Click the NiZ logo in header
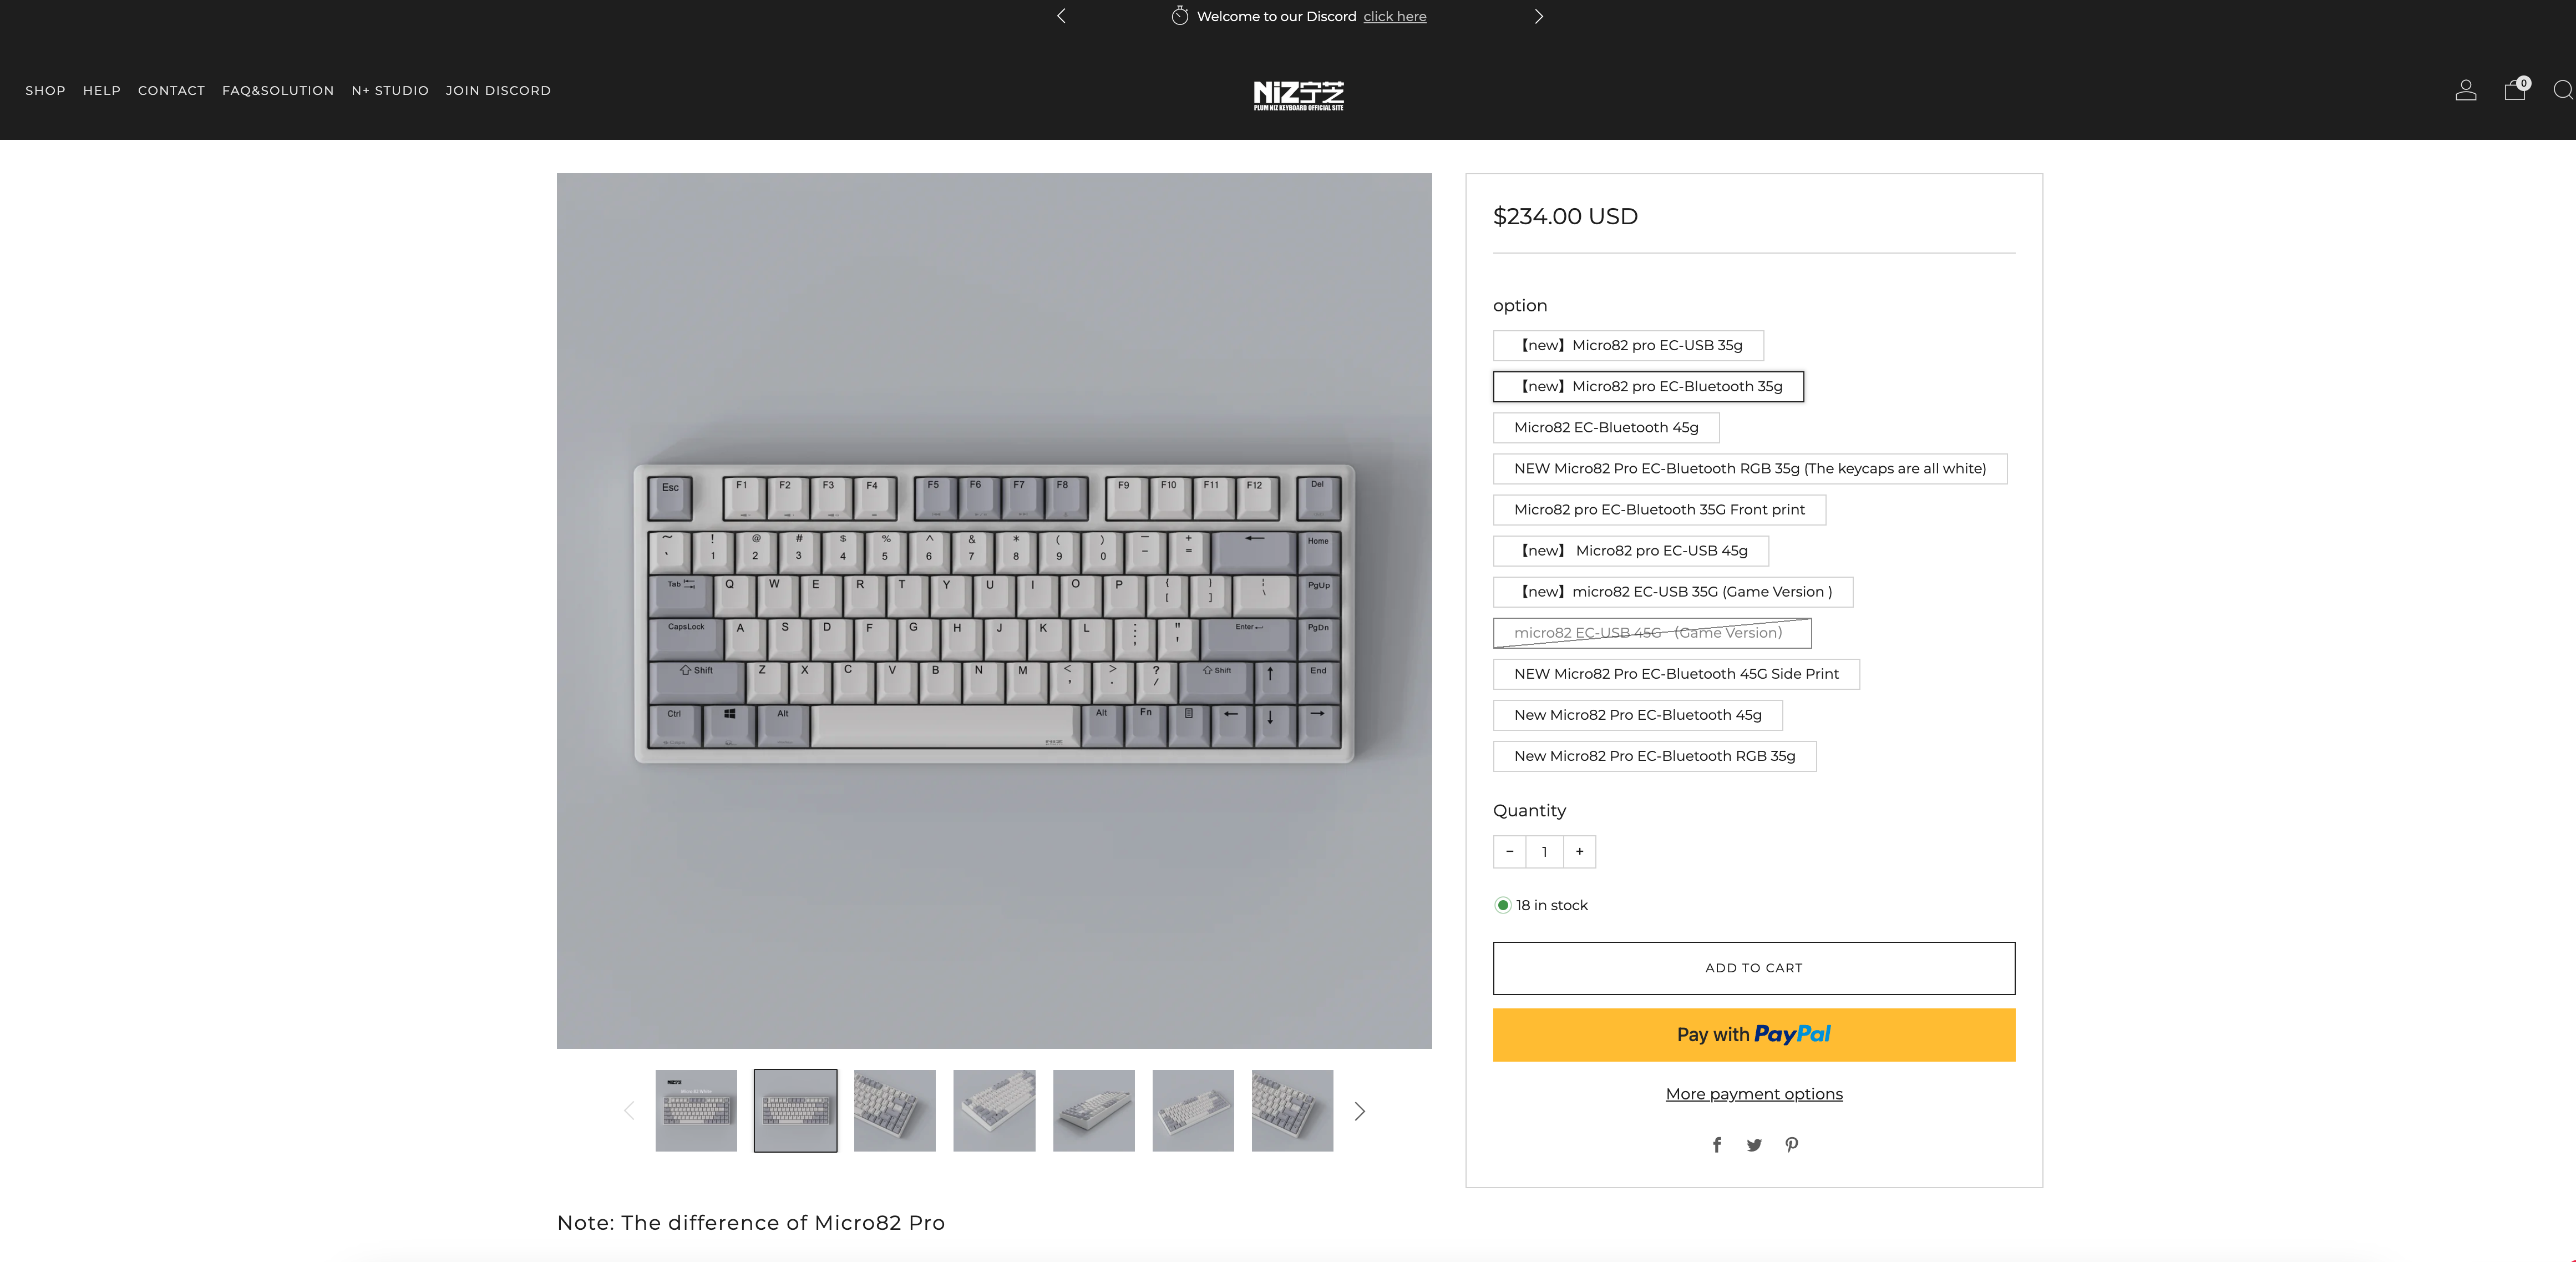 pyautogui.click(x=1298, y=95)
